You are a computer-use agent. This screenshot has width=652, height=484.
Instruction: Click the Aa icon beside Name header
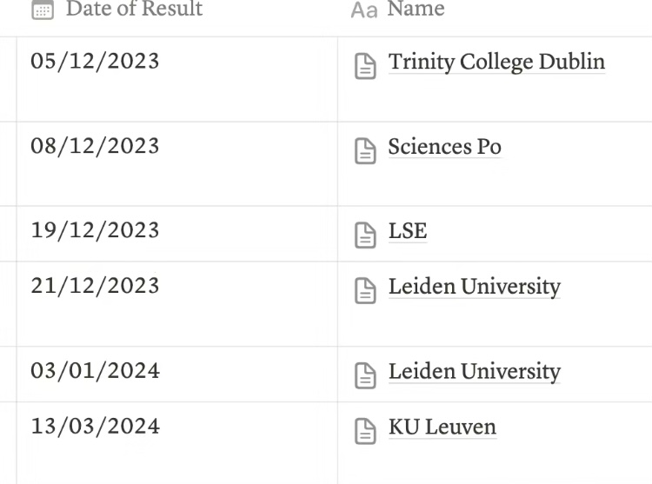(363, 10)
